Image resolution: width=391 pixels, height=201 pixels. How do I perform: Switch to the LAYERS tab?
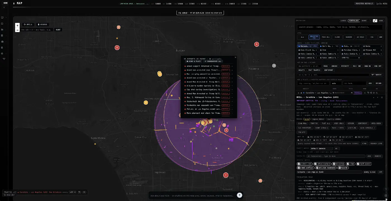[x=343, y=21]
